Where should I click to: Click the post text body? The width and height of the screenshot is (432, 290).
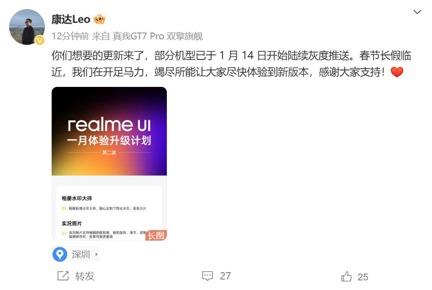(231, 64)
